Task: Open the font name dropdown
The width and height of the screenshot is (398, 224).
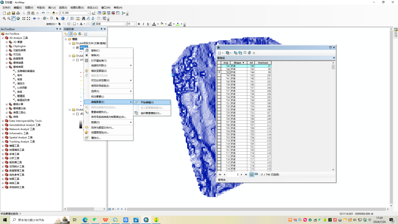Action: click(x=125, y=24)
